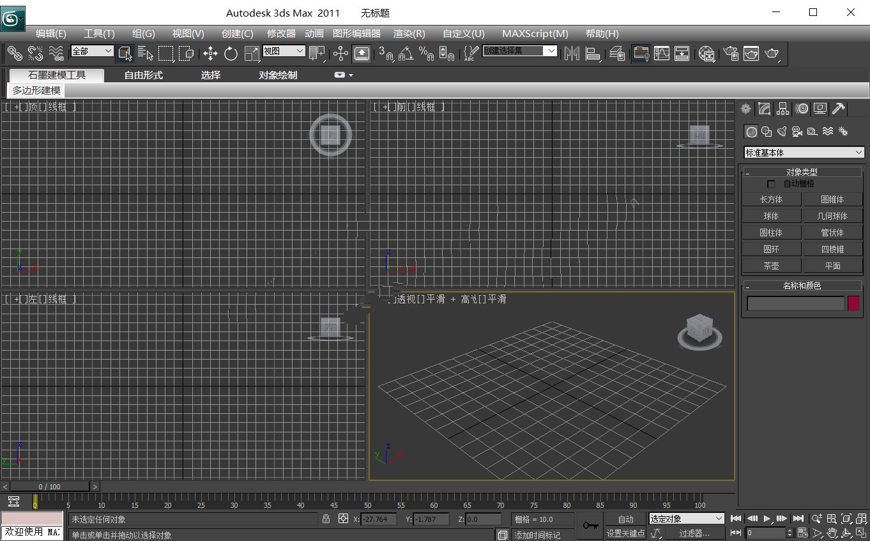Click the 长方体 box primitive button

(x=771, y=199)
